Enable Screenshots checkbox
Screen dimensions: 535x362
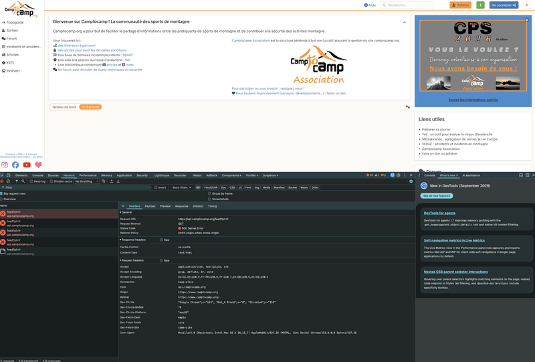point(209,199)
